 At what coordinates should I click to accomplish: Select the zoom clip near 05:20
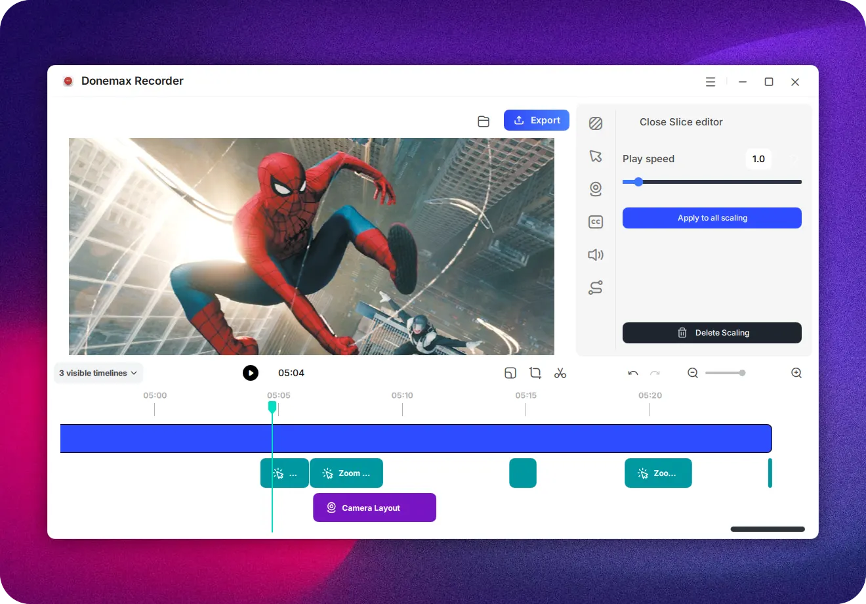pos(658,473)
